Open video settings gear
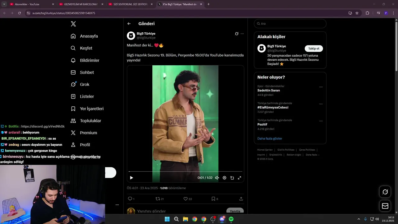This screenshot has width=398, height=224. [x=224, y=178]
